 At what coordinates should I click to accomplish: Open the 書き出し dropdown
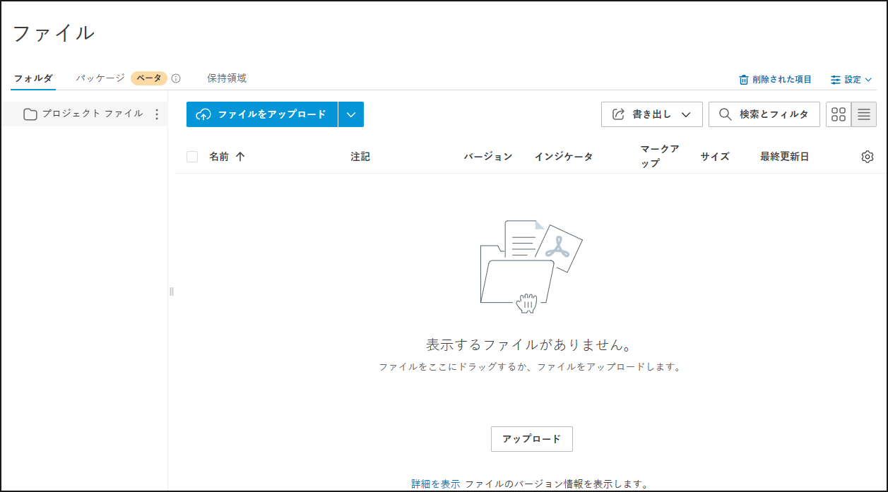coord(652,114)
